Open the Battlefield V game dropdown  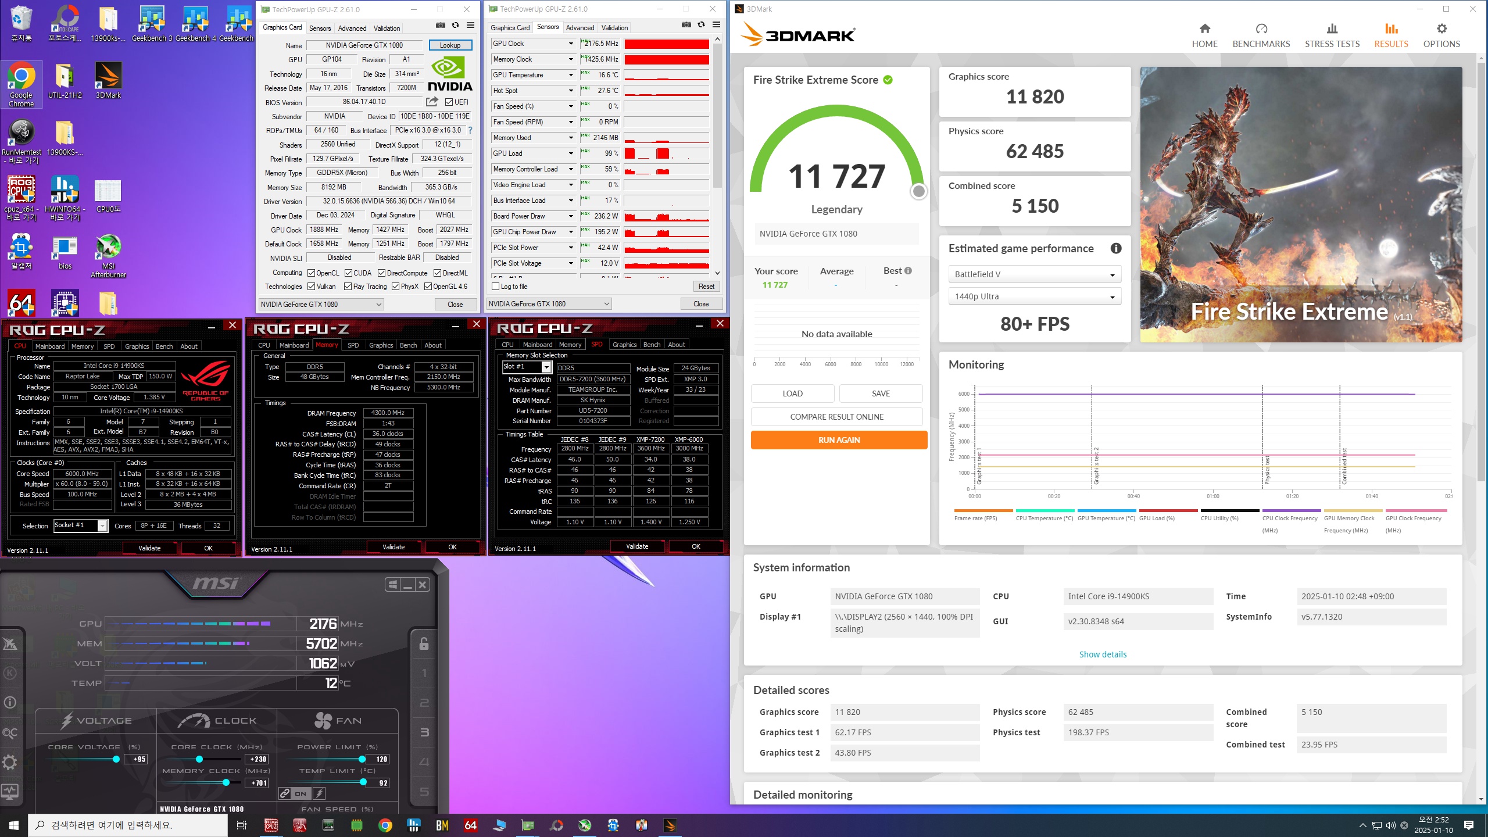[x=1035, y=274]
